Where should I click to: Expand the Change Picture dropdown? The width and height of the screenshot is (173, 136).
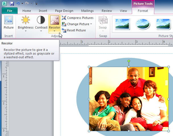91,24
